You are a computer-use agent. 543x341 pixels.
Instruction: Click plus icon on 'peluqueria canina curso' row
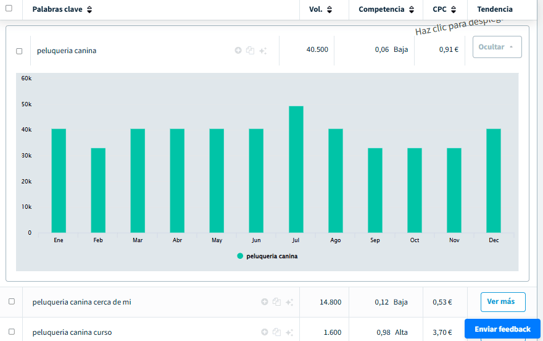(x=265, y=332)
